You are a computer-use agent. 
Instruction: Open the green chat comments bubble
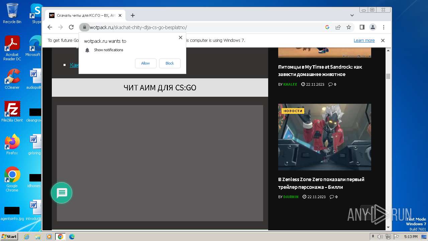click(x=62, y=193)
